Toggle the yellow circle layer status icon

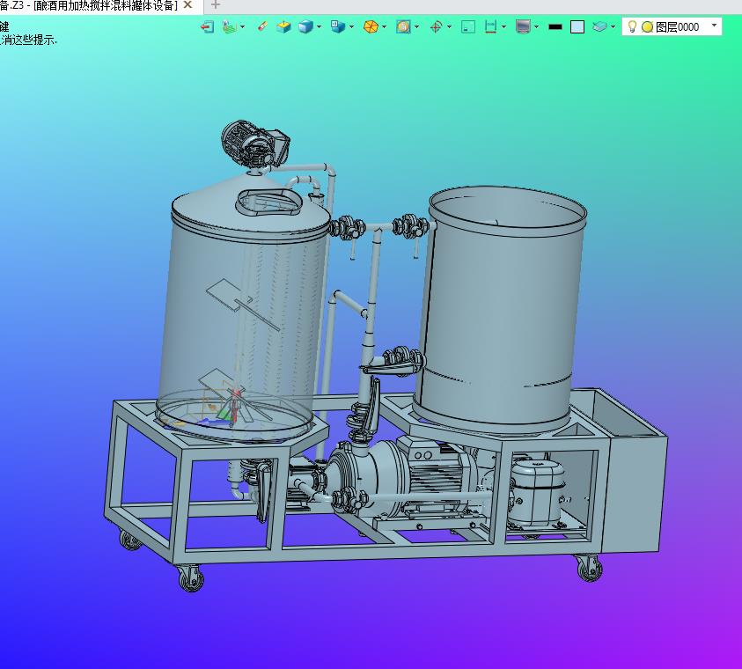click(647, 26)
